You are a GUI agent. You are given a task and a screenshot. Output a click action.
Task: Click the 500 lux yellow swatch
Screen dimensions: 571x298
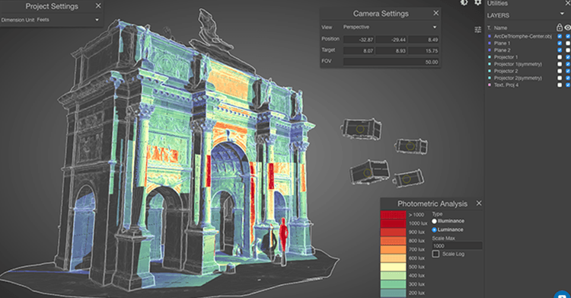tap(393, 267)
